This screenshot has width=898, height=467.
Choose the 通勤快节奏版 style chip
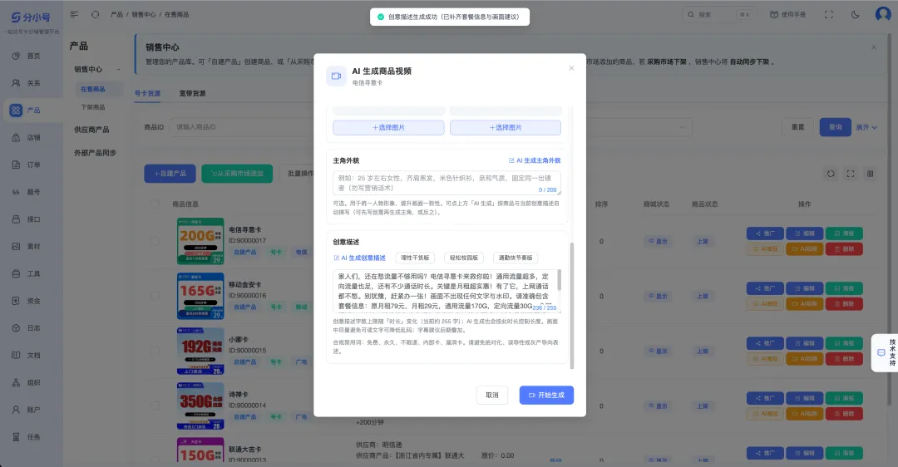(515, 258)
